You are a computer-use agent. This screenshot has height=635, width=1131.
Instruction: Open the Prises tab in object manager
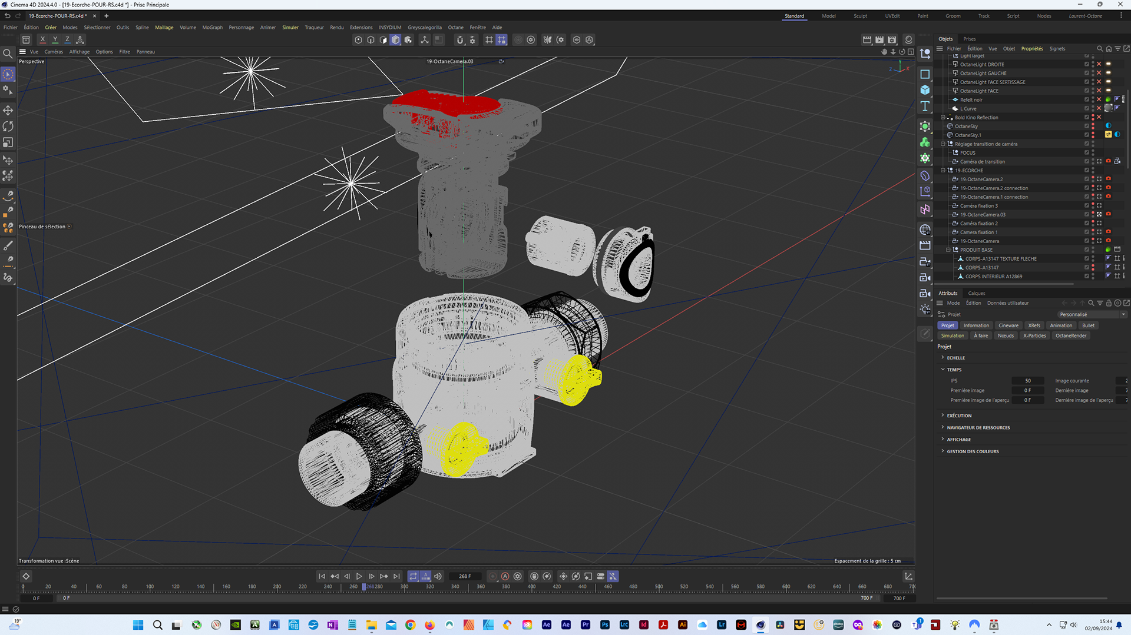(970, 39)
